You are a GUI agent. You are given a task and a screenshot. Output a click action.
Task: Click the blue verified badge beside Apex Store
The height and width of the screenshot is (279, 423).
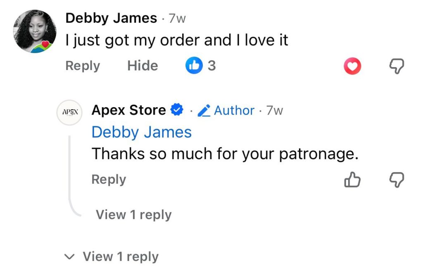[x=177, y=110]
